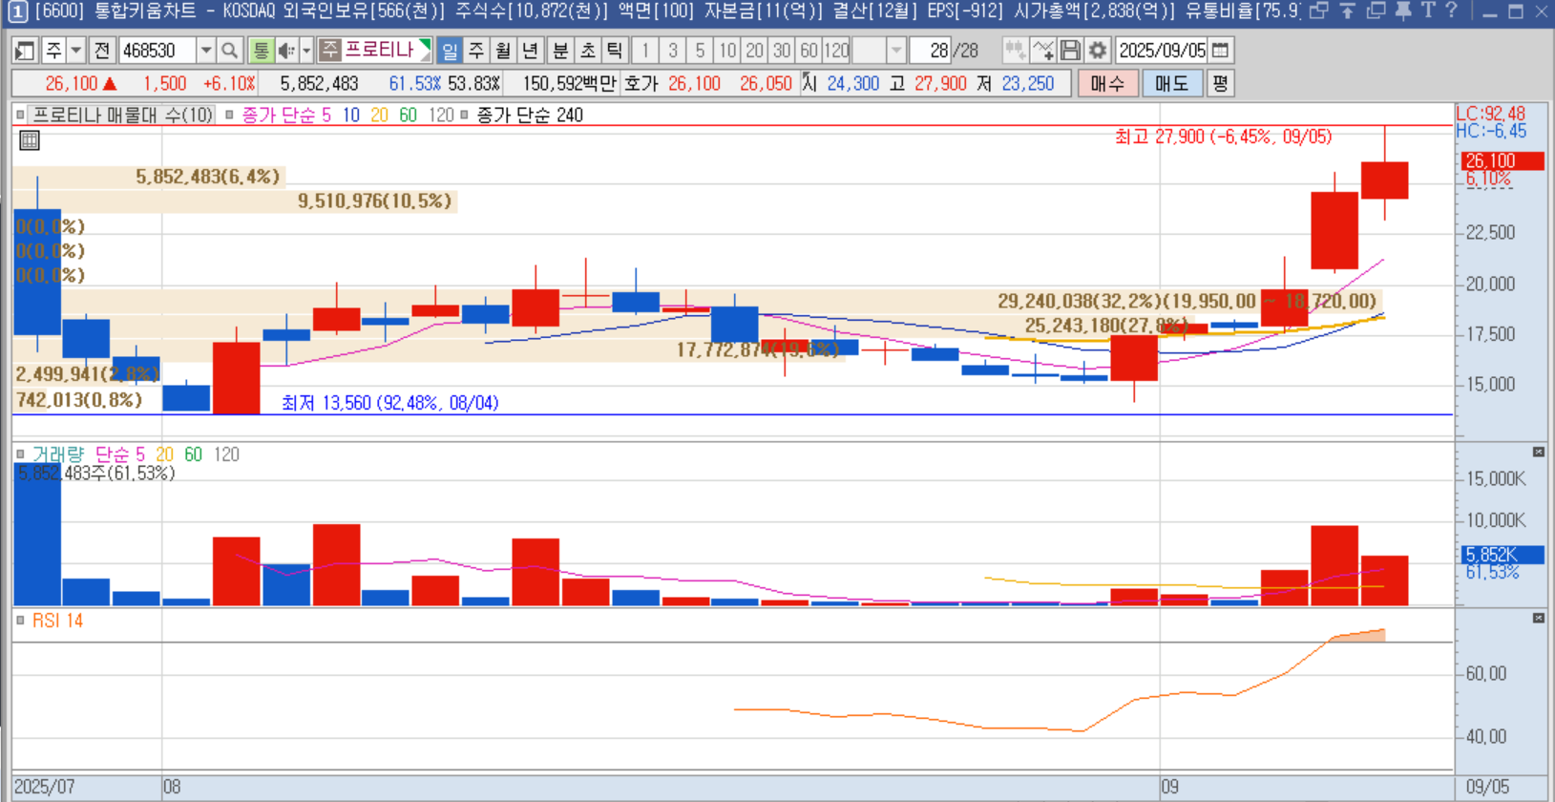Image resolution: width=1555 pixels, height=802 pixels.
Task: Click the 08 month marker on timeline
Action: coord(172,787)
